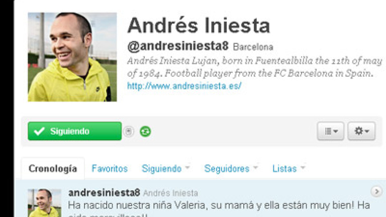
Task: Click the arrow icon on the Valeria tweet
Action: (x=376, y=191)
